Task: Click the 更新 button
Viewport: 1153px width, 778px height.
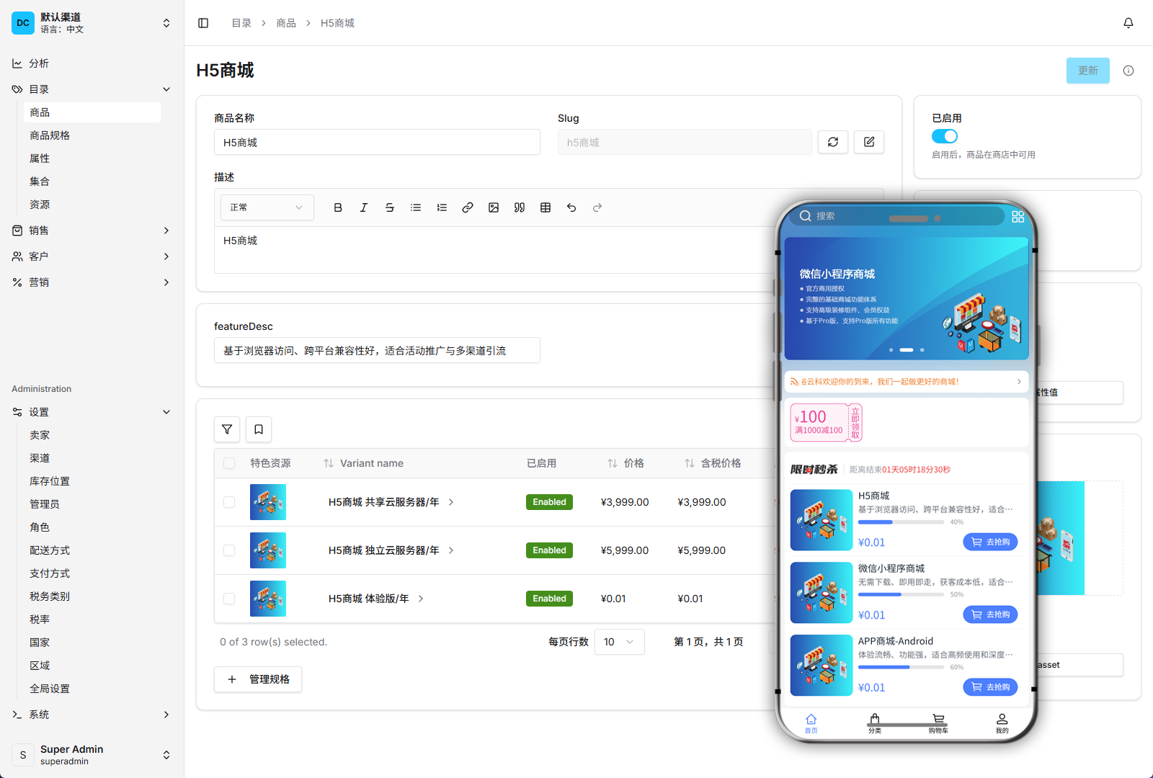Action: pos(1087,71)
